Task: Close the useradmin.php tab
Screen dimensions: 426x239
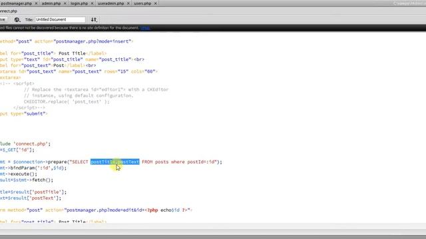Action: coord(128,3)
